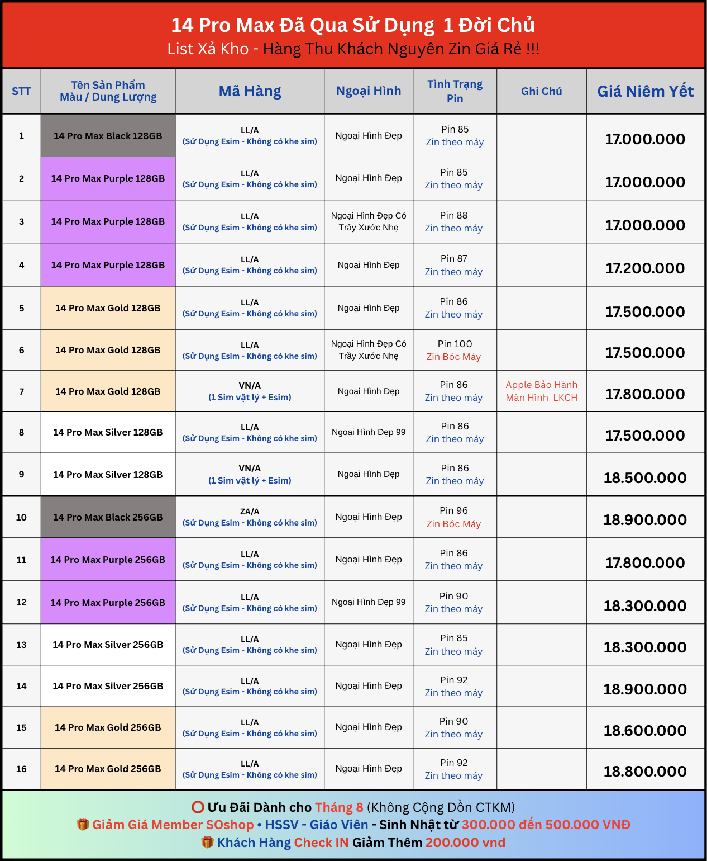Select the "VN/A" code in row 7
707x861 pixels.
[x=250, y=386]
